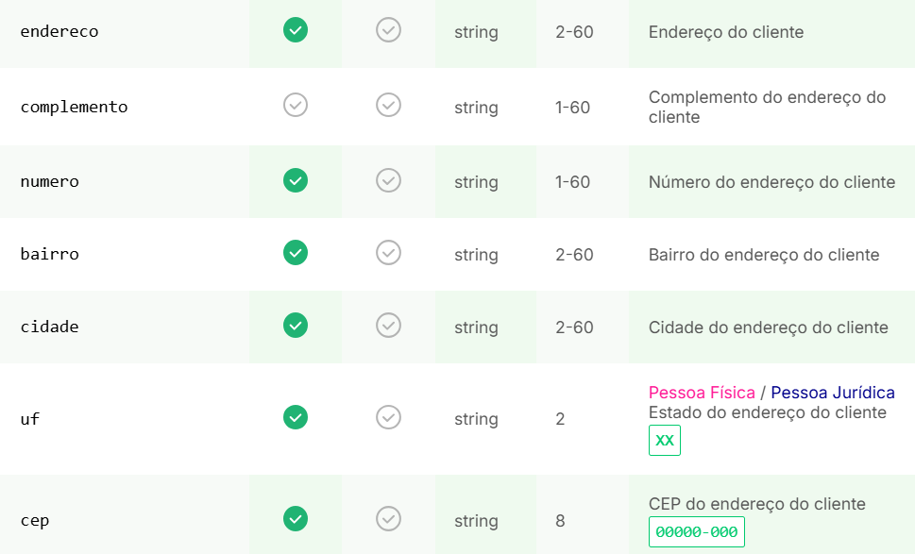Select the cidade parameter name

pos(50,327)
